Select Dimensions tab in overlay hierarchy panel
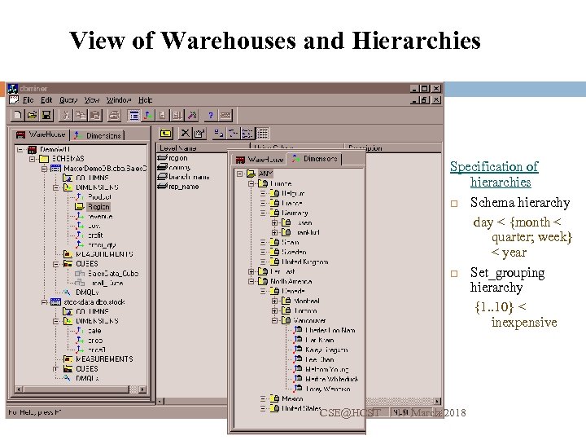This screenshot has width=586, height=440. point(315,159)
